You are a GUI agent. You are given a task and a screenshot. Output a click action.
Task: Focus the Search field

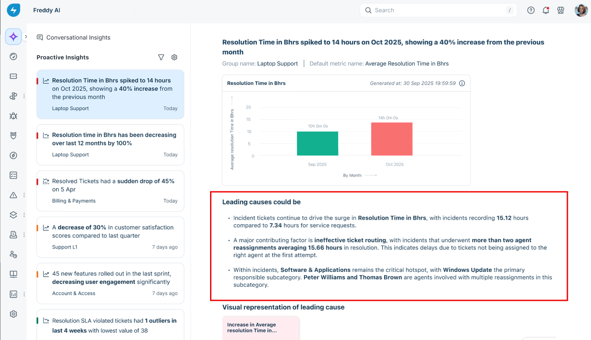click(438, 10)
